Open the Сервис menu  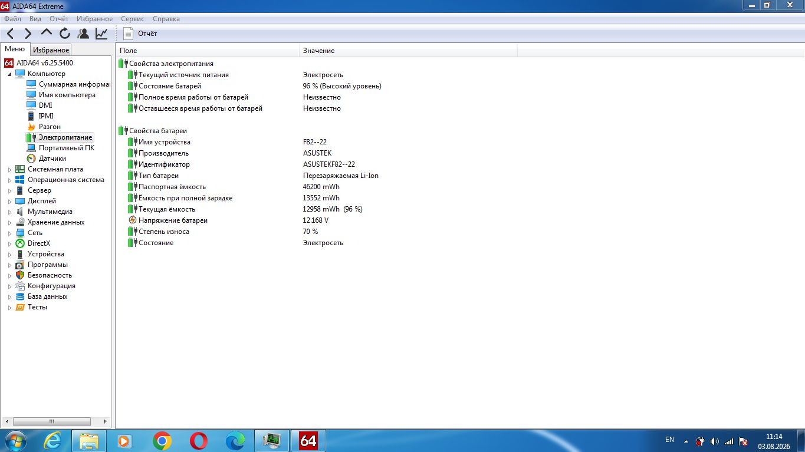[133, 19]
